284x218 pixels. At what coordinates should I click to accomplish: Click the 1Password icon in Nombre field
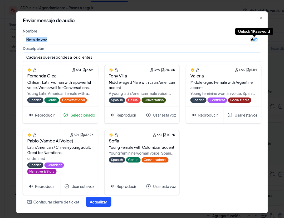click(x=256, y=40)
